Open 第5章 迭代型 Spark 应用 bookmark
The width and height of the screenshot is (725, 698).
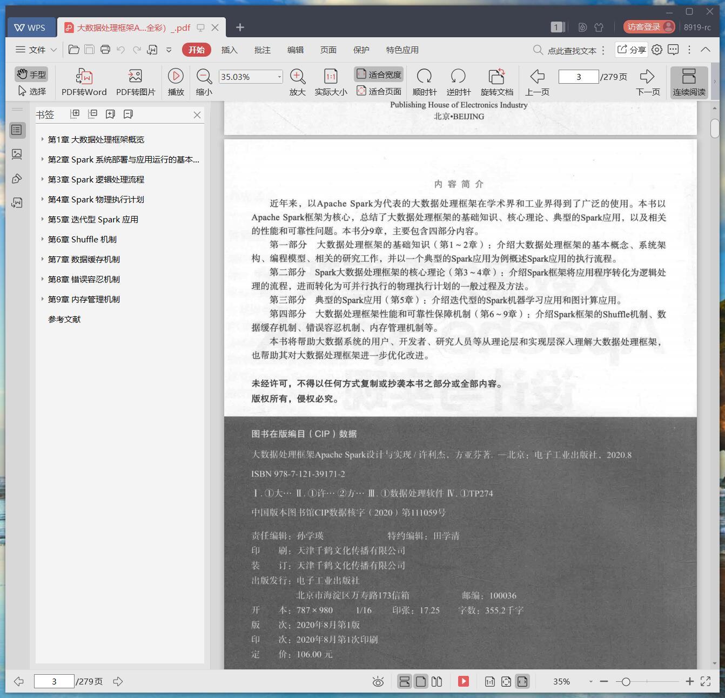tap(93, 219)
